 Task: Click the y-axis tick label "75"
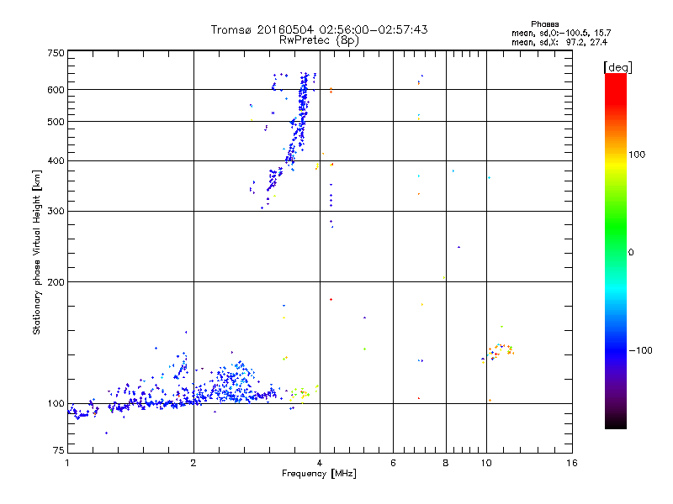[x=59, y=450]
